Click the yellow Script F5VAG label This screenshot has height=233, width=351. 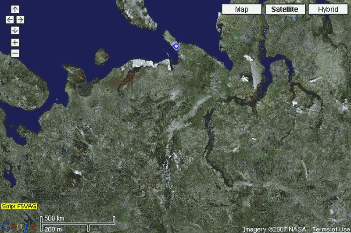click(19, 206)
